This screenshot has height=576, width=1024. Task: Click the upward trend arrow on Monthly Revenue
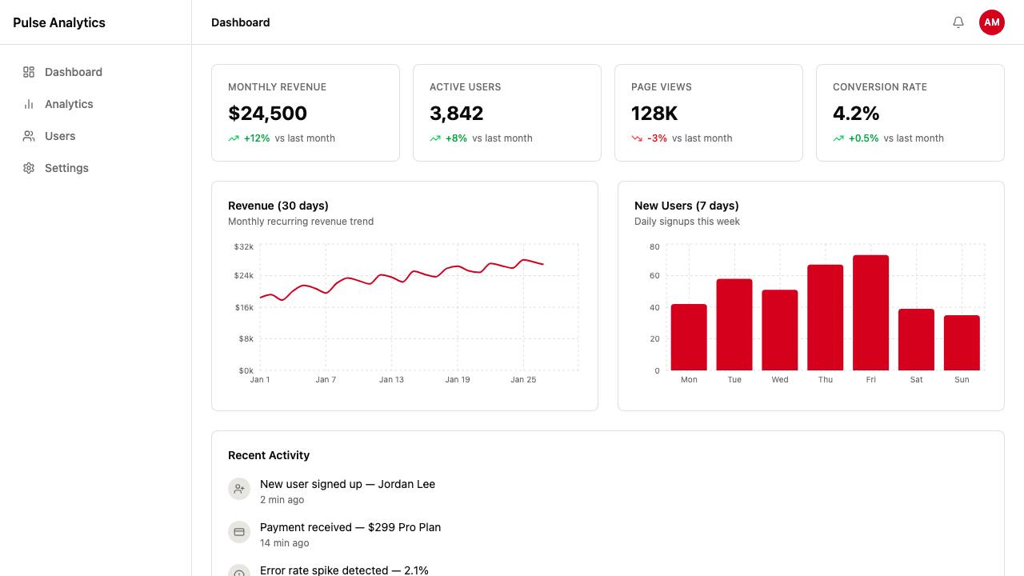coord(234,138)
